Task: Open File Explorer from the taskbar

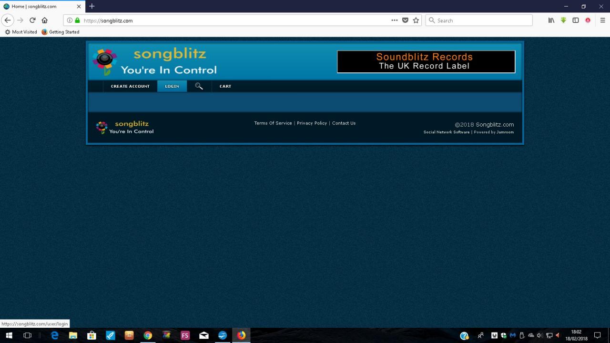Action: (x=73, y=335)
